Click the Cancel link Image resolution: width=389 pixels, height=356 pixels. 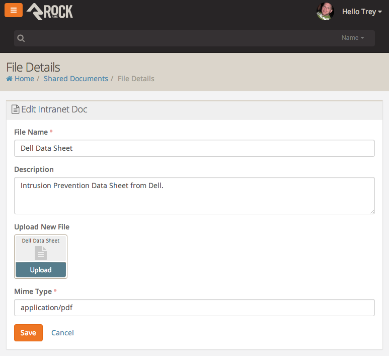click(62, 333)
